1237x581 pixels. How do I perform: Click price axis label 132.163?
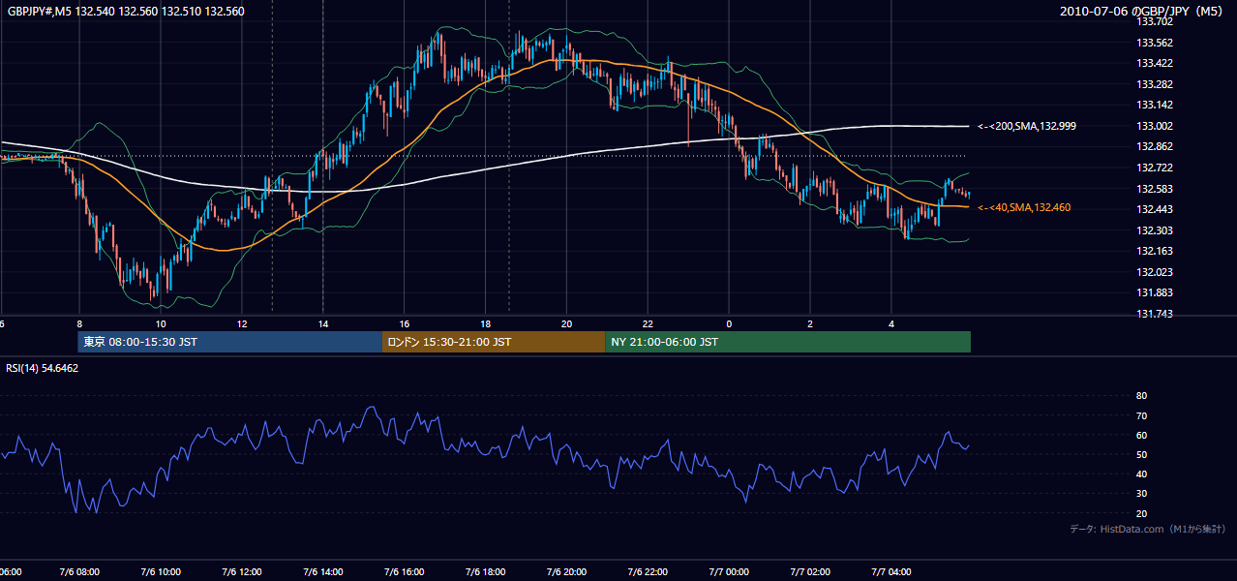click(x=1156, y=251)
